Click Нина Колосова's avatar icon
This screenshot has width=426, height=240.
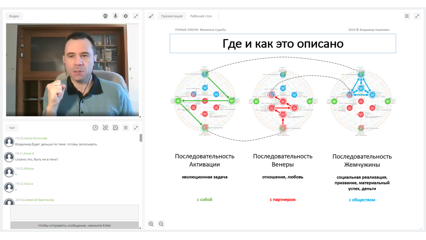coord(9,142)
